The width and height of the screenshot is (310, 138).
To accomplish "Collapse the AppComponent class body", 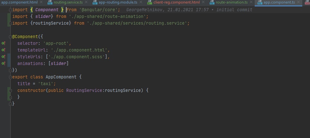I will [10, 77].
